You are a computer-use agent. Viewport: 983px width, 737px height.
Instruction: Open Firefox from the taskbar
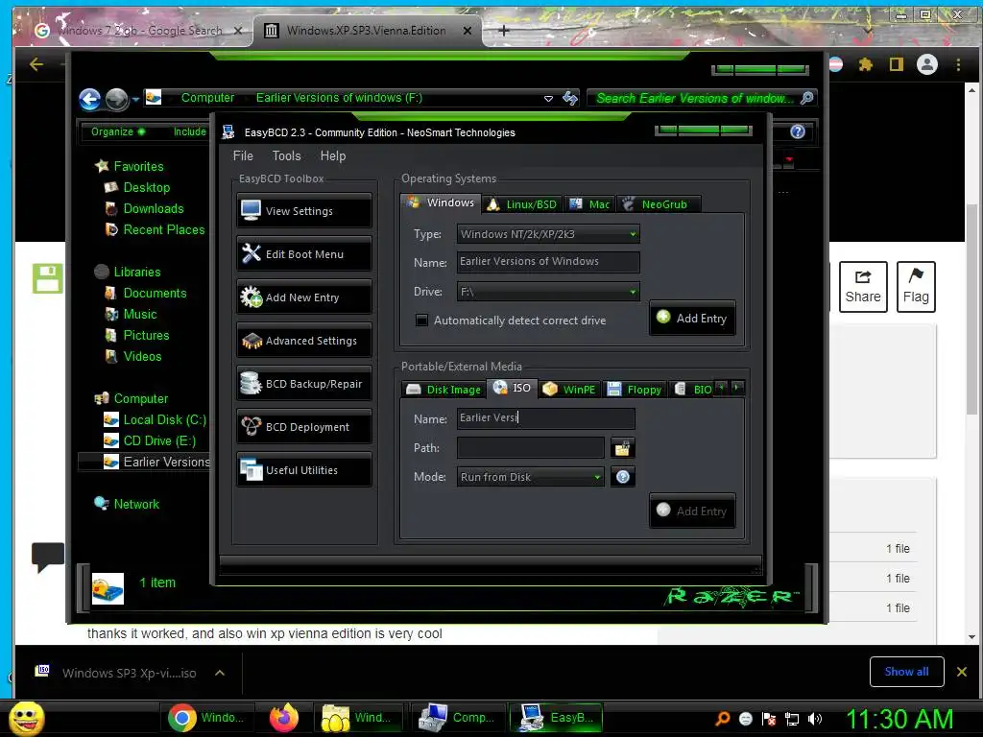click(x=284, y=718)
